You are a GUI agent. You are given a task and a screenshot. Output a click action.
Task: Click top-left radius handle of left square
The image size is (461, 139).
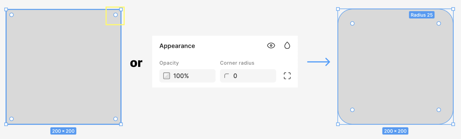pyautogui.click(x=12, y=15)
